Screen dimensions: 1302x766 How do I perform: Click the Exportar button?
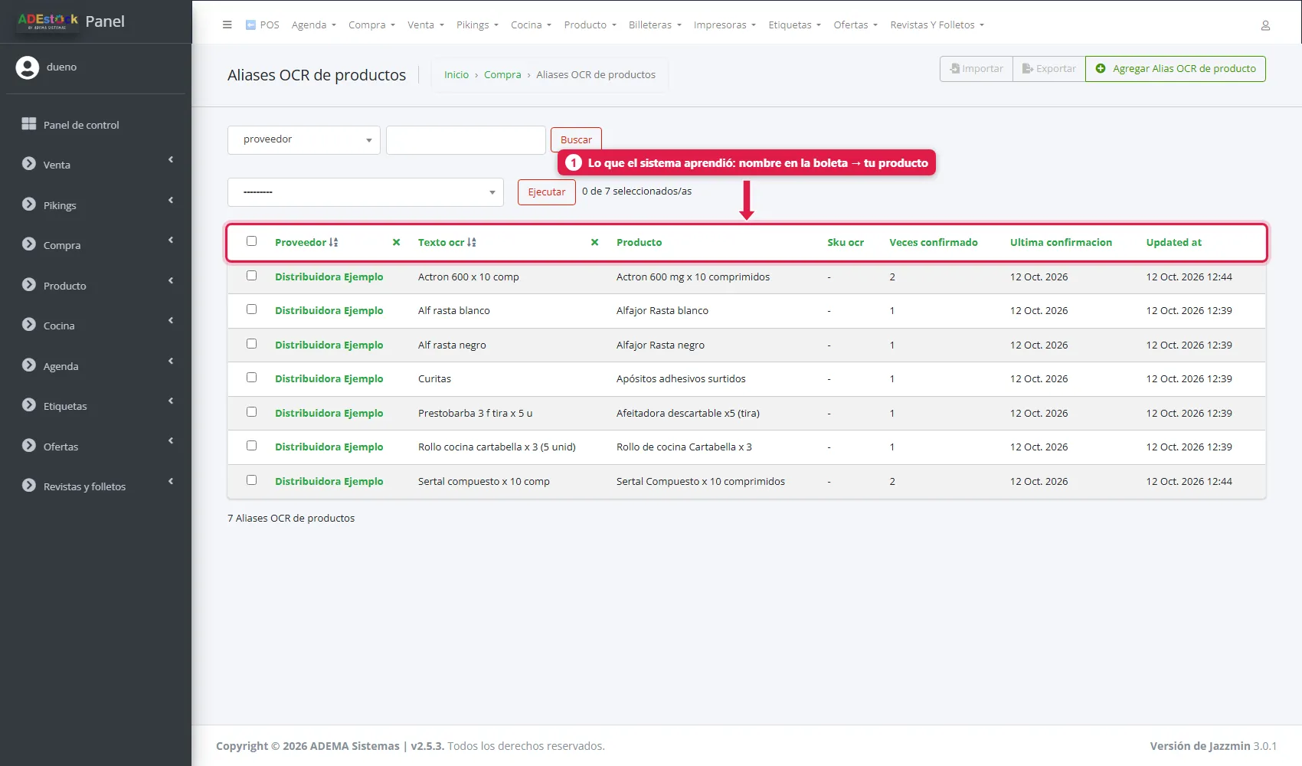[1049, 69]
